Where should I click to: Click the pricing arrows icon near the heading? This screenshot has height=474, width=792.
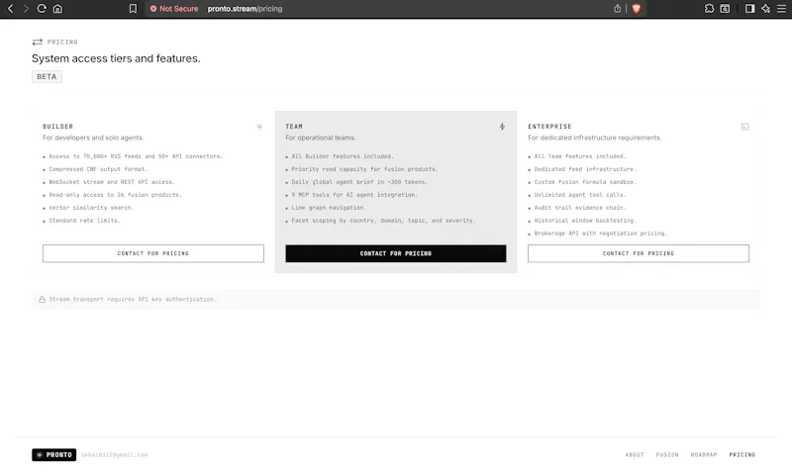(38, 42)
